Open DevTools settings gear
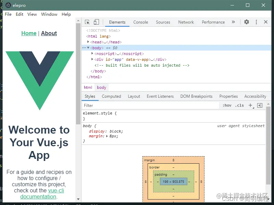This screenshot has height=205, width=274. [247, 22]
